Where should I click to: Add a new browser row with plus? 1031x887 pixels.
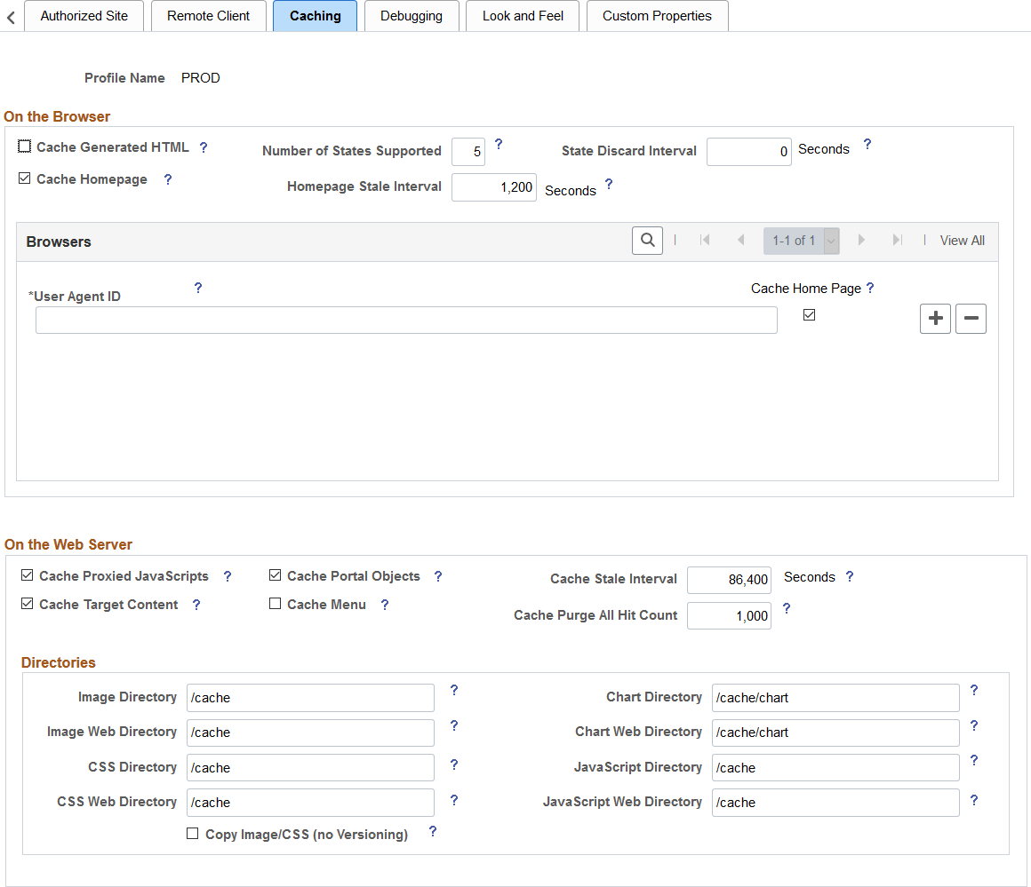pyautogui.click(x=935, y=319)
